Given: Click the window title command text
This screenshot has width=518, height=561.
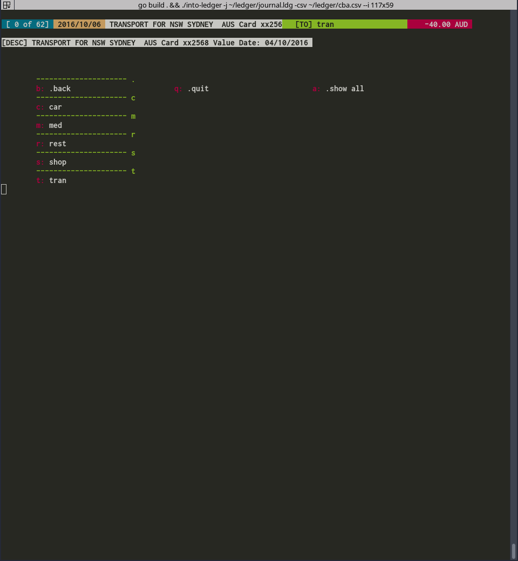Looking at the screenshot, I should coord(265,5).
